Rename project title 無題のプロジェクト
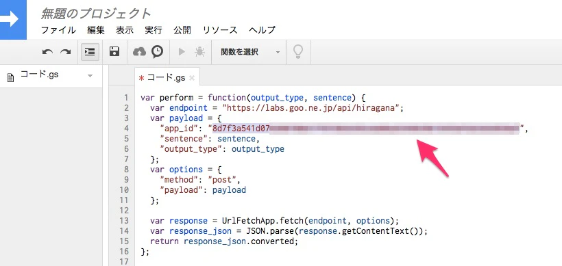 [x=96, y=14]
